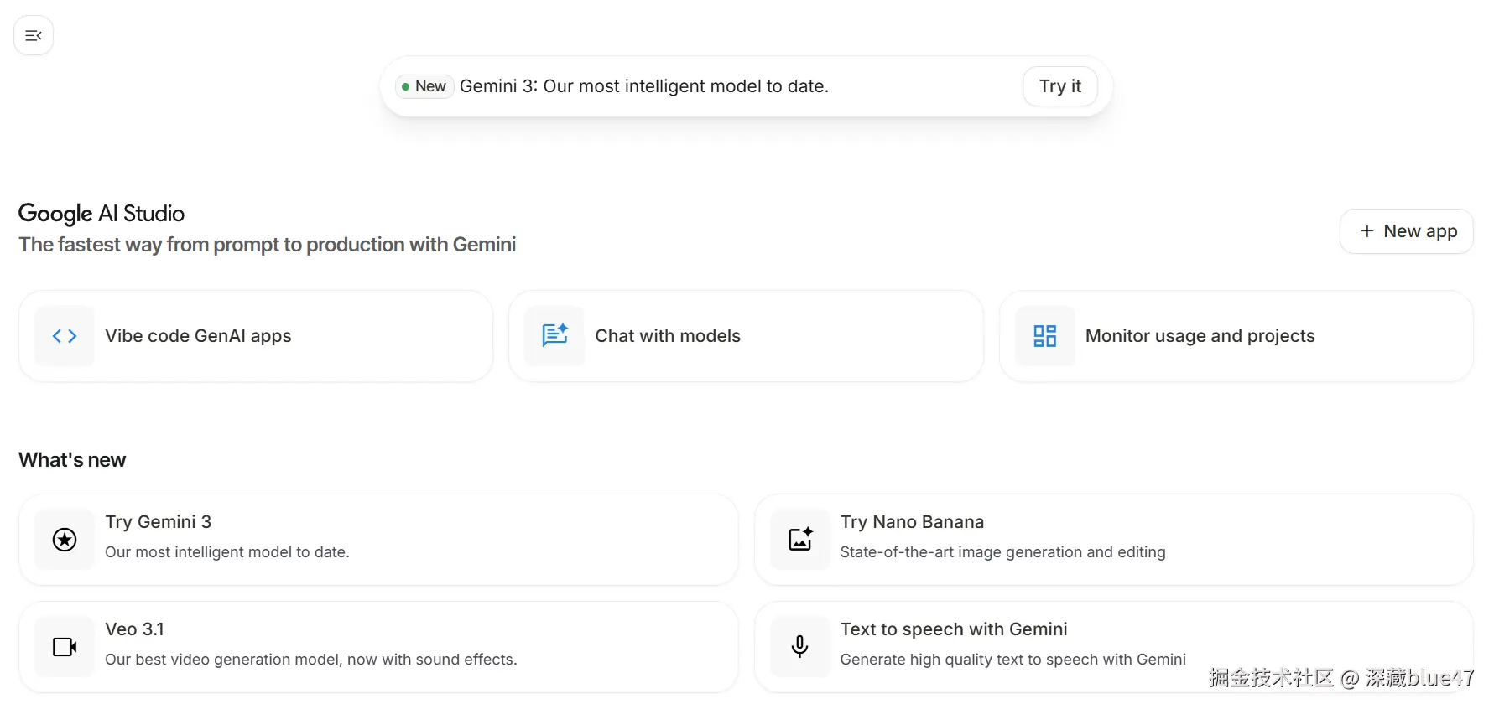Click the star icon for Gemini 3
Screen dimensions: 1494x709
coord(65,540)
